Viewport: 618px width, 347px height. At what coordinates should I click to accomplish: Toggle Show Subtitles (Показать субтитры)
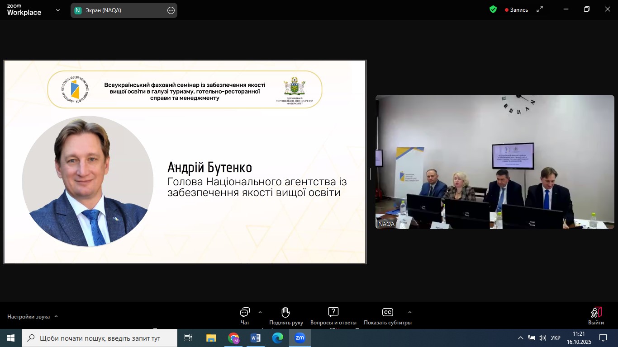[387, 313]
